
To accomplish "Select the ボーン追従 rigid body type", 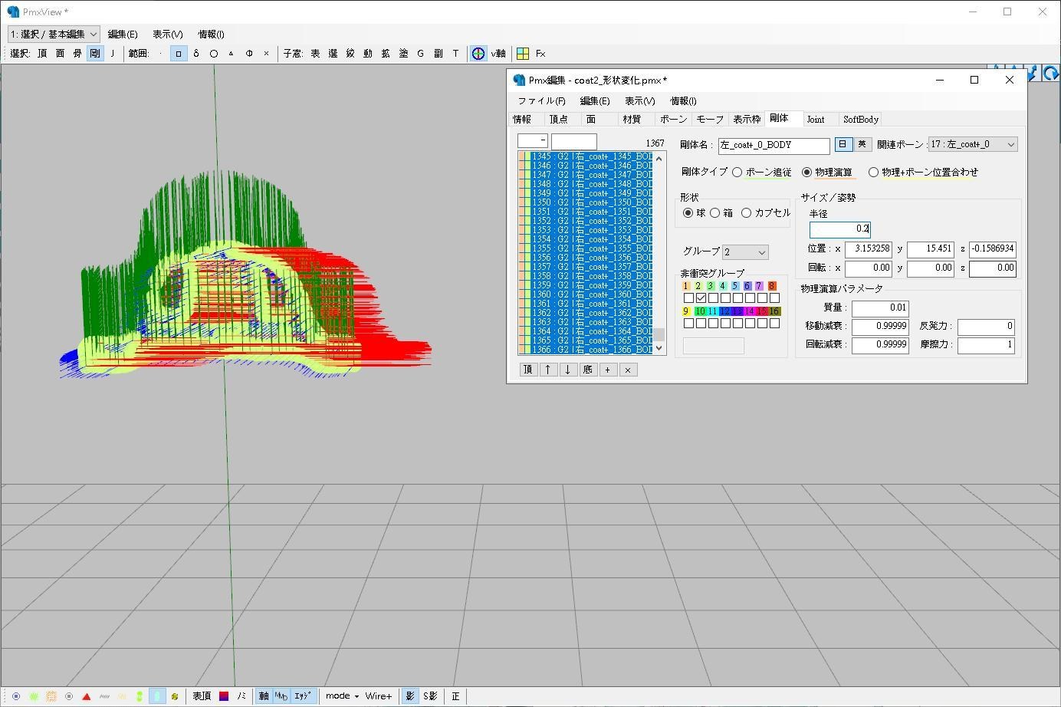I will pyautogui.click(x=762, y=173).
